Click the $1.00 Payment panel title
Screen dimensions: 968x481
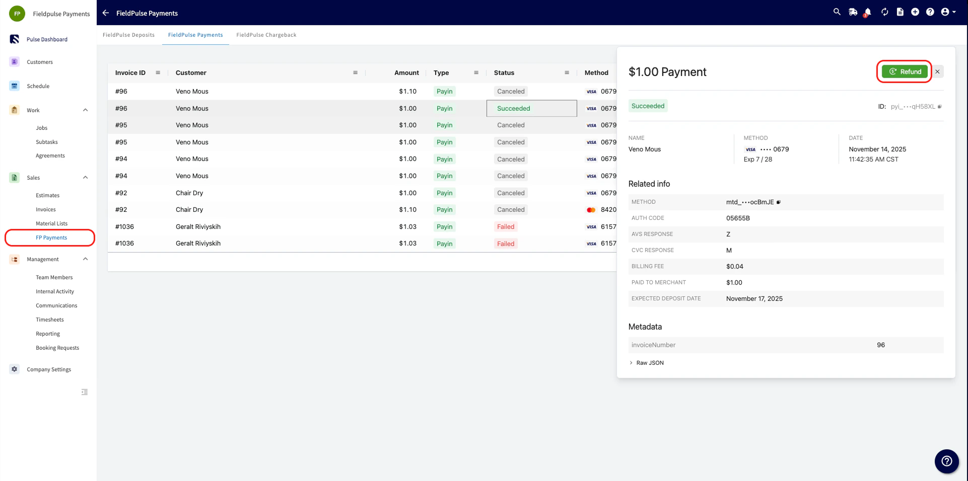pos(667,72)
